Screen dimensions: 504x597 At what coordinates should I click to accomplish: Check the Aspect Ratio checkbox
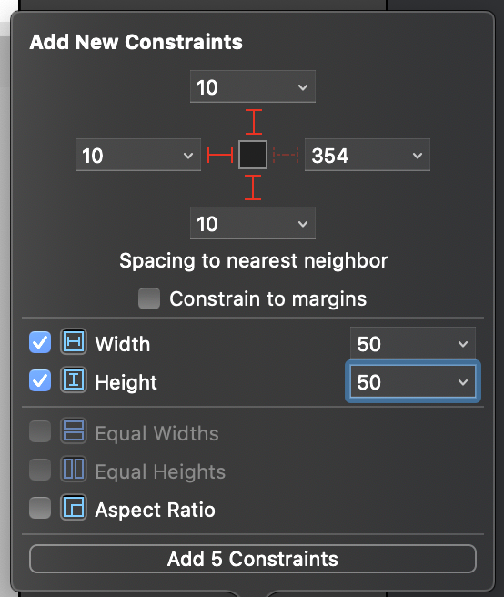[40, 508]
